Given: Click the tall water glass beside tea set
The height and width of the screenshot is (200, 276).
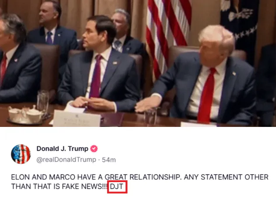Looking at the screenshot, I should [43, 102].
